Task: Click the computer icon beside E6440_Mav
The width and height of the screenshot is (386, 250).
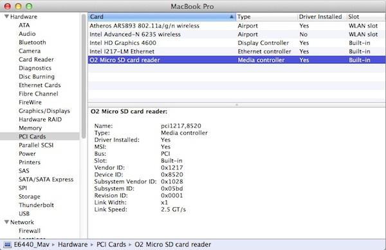Action: click(8, 244)
